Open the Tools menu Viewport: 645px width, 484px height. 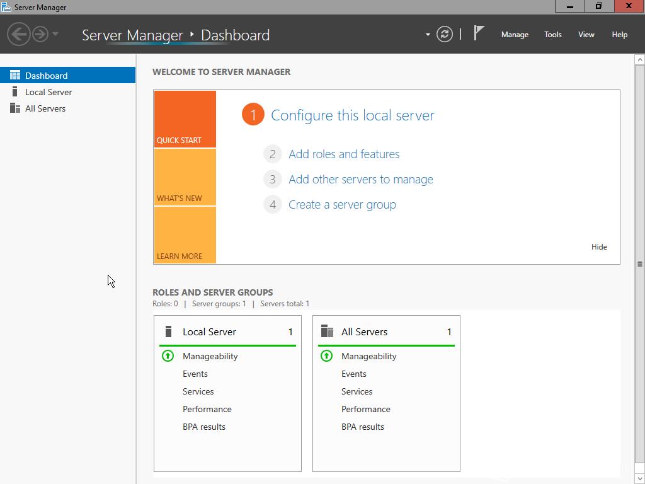coord(553,35)
